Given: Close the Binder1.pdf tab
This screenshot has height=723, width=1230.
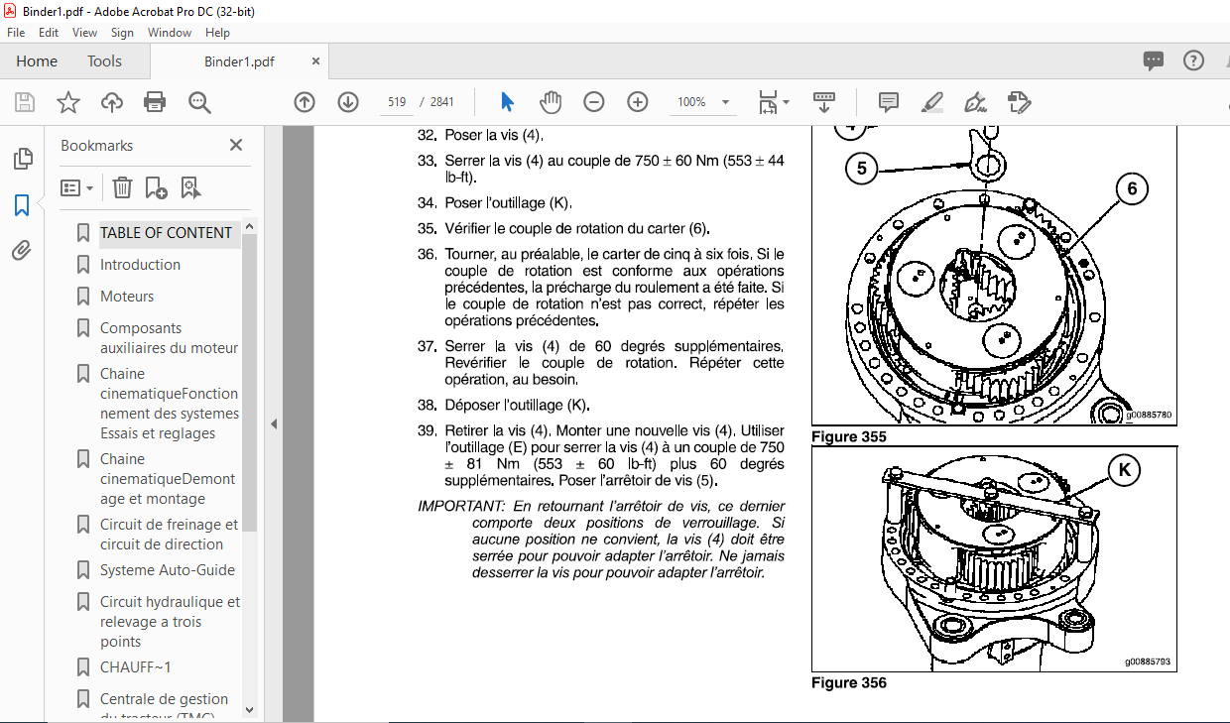Looking at the screenshot, I should pos(316,61).
